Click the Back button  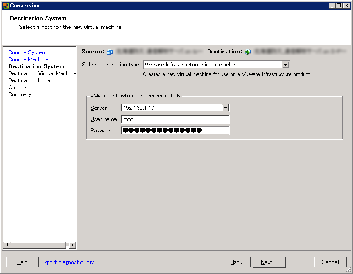(x=234, y=262)
